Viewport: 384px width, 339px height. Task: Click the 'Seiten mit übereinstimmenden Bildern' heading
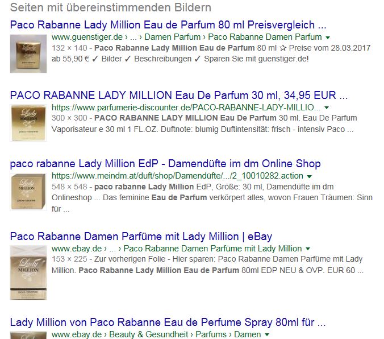(111, 7)
